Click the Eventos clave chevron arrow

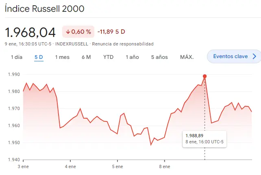254,56
